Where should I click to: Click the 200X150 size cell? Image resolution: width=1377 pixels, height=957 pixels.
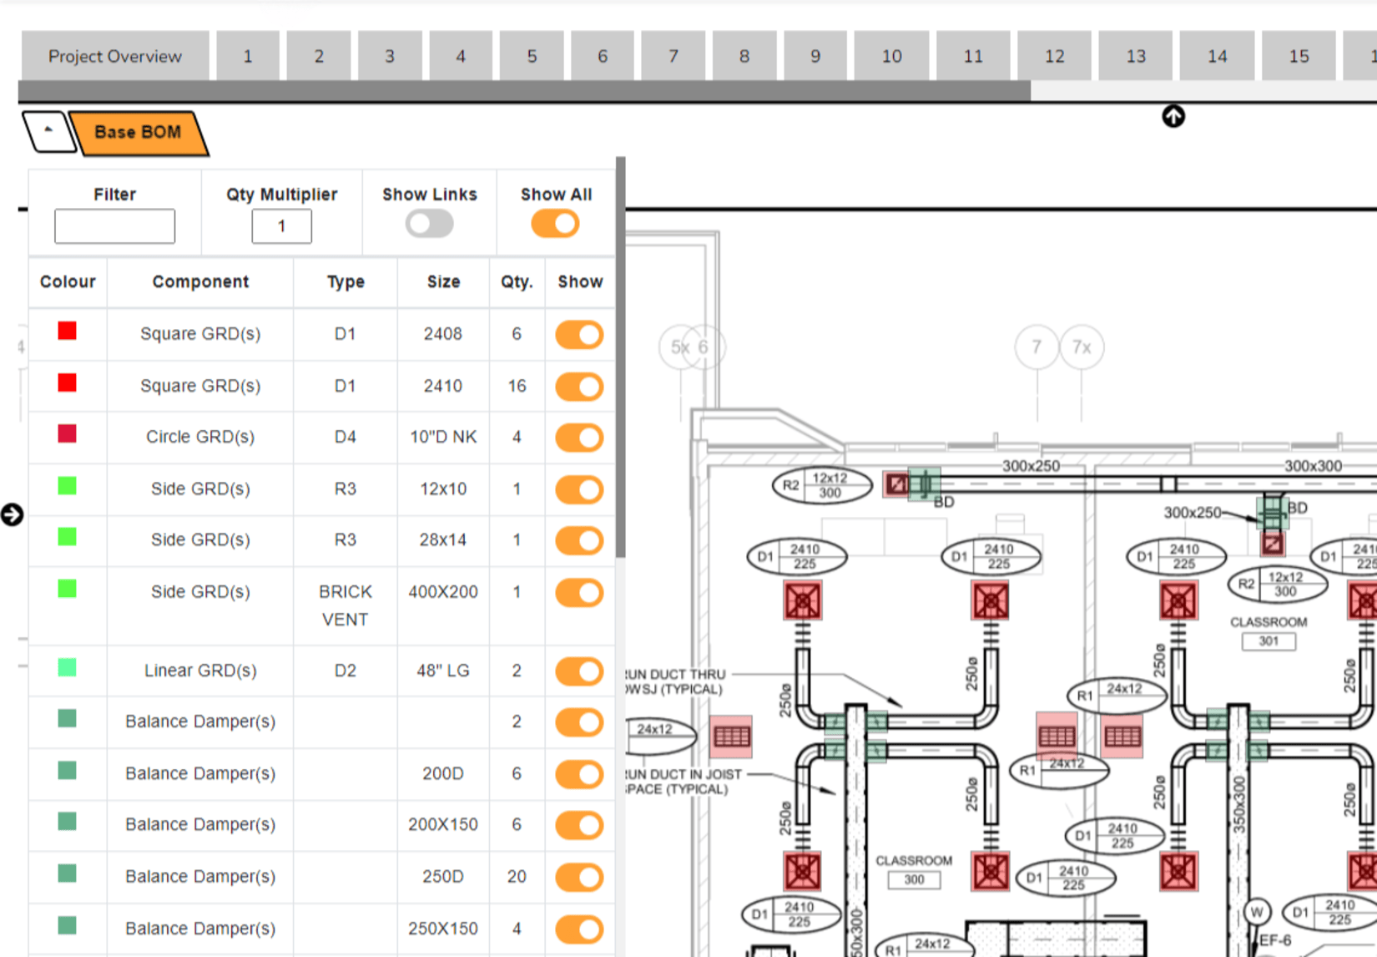pyautogui.click(x=443, y=825)
